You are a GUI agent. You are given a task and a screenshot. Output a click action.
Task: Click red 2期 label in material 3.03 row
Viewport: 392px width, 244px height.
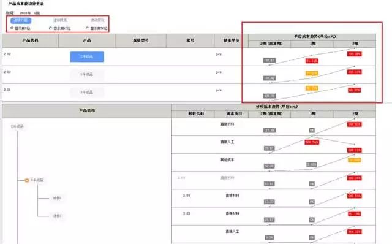pos(354,214)
